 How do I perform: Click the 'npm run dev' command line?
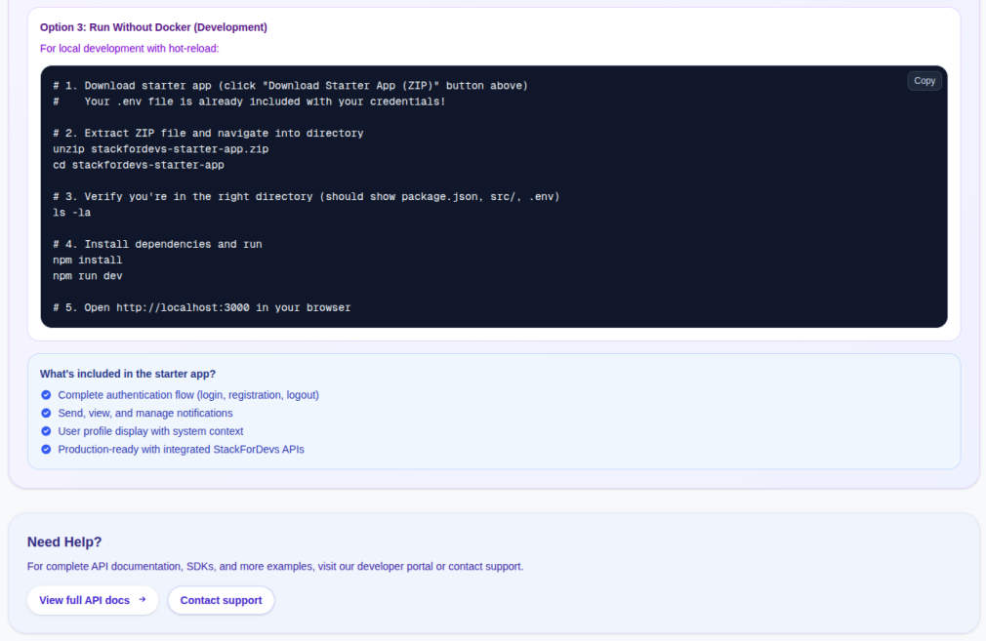88,276
